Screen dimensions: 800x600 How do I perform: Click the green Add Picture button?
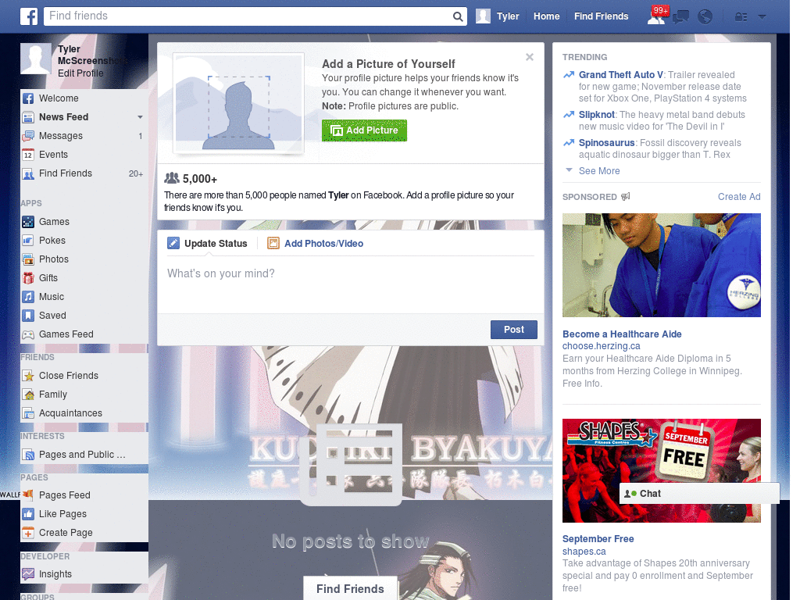coord(364,130)
